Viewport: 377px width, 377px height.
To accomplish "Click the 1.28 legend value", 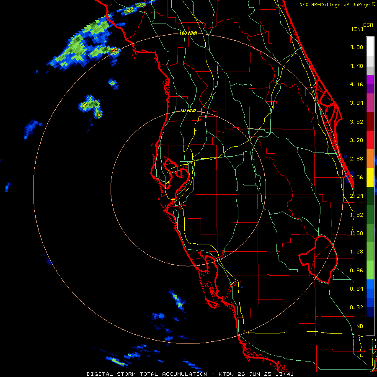I will click(356, 252).
